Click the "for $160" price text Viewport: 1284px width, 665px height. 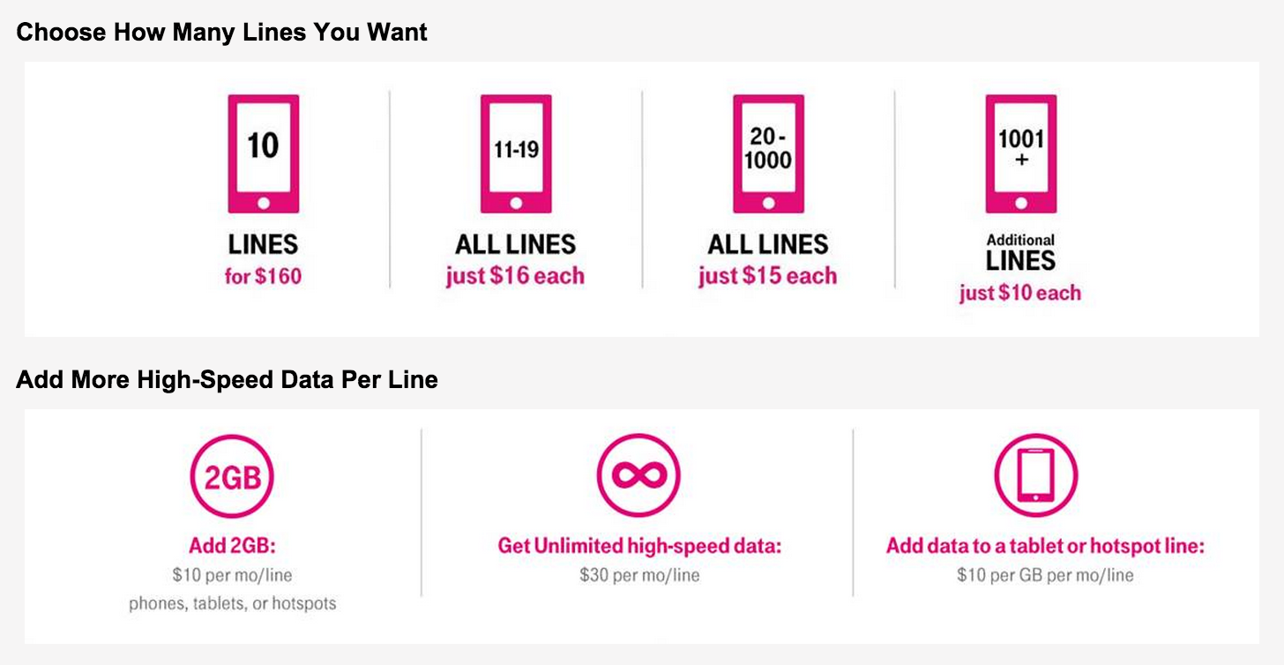[263, 276]
